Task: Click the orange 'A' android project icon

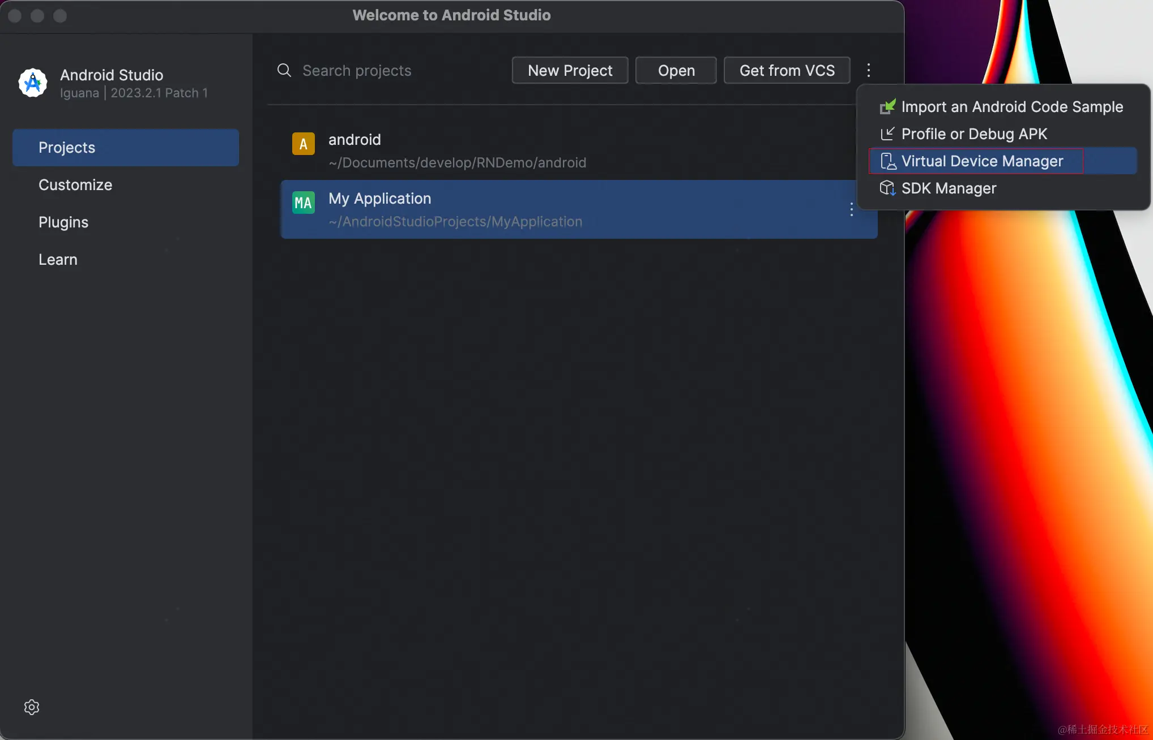Action: pyautogui.click(x=304, y=144)
